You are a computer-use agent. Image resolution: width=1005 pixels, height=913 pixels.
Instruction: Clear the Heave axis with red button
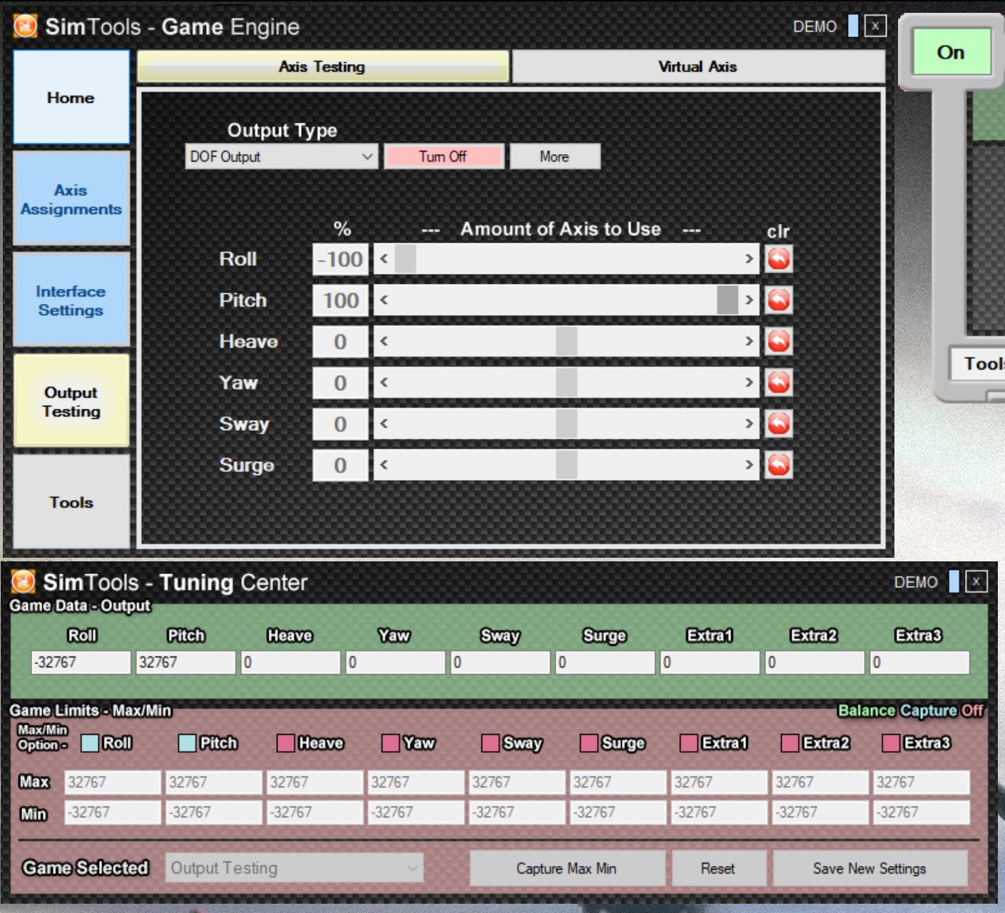tap(778, 342)
